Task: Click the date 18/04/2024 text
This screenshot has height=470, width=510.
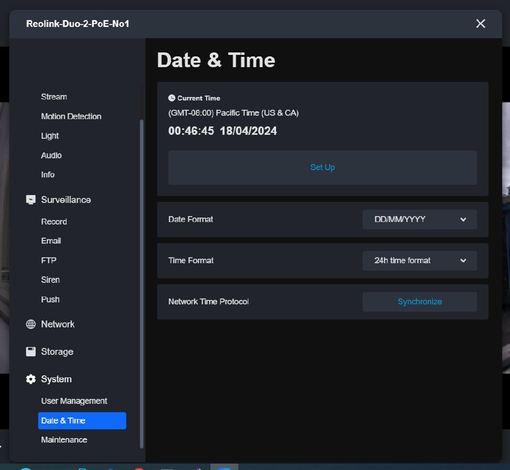Action: (x=248, y=131)
